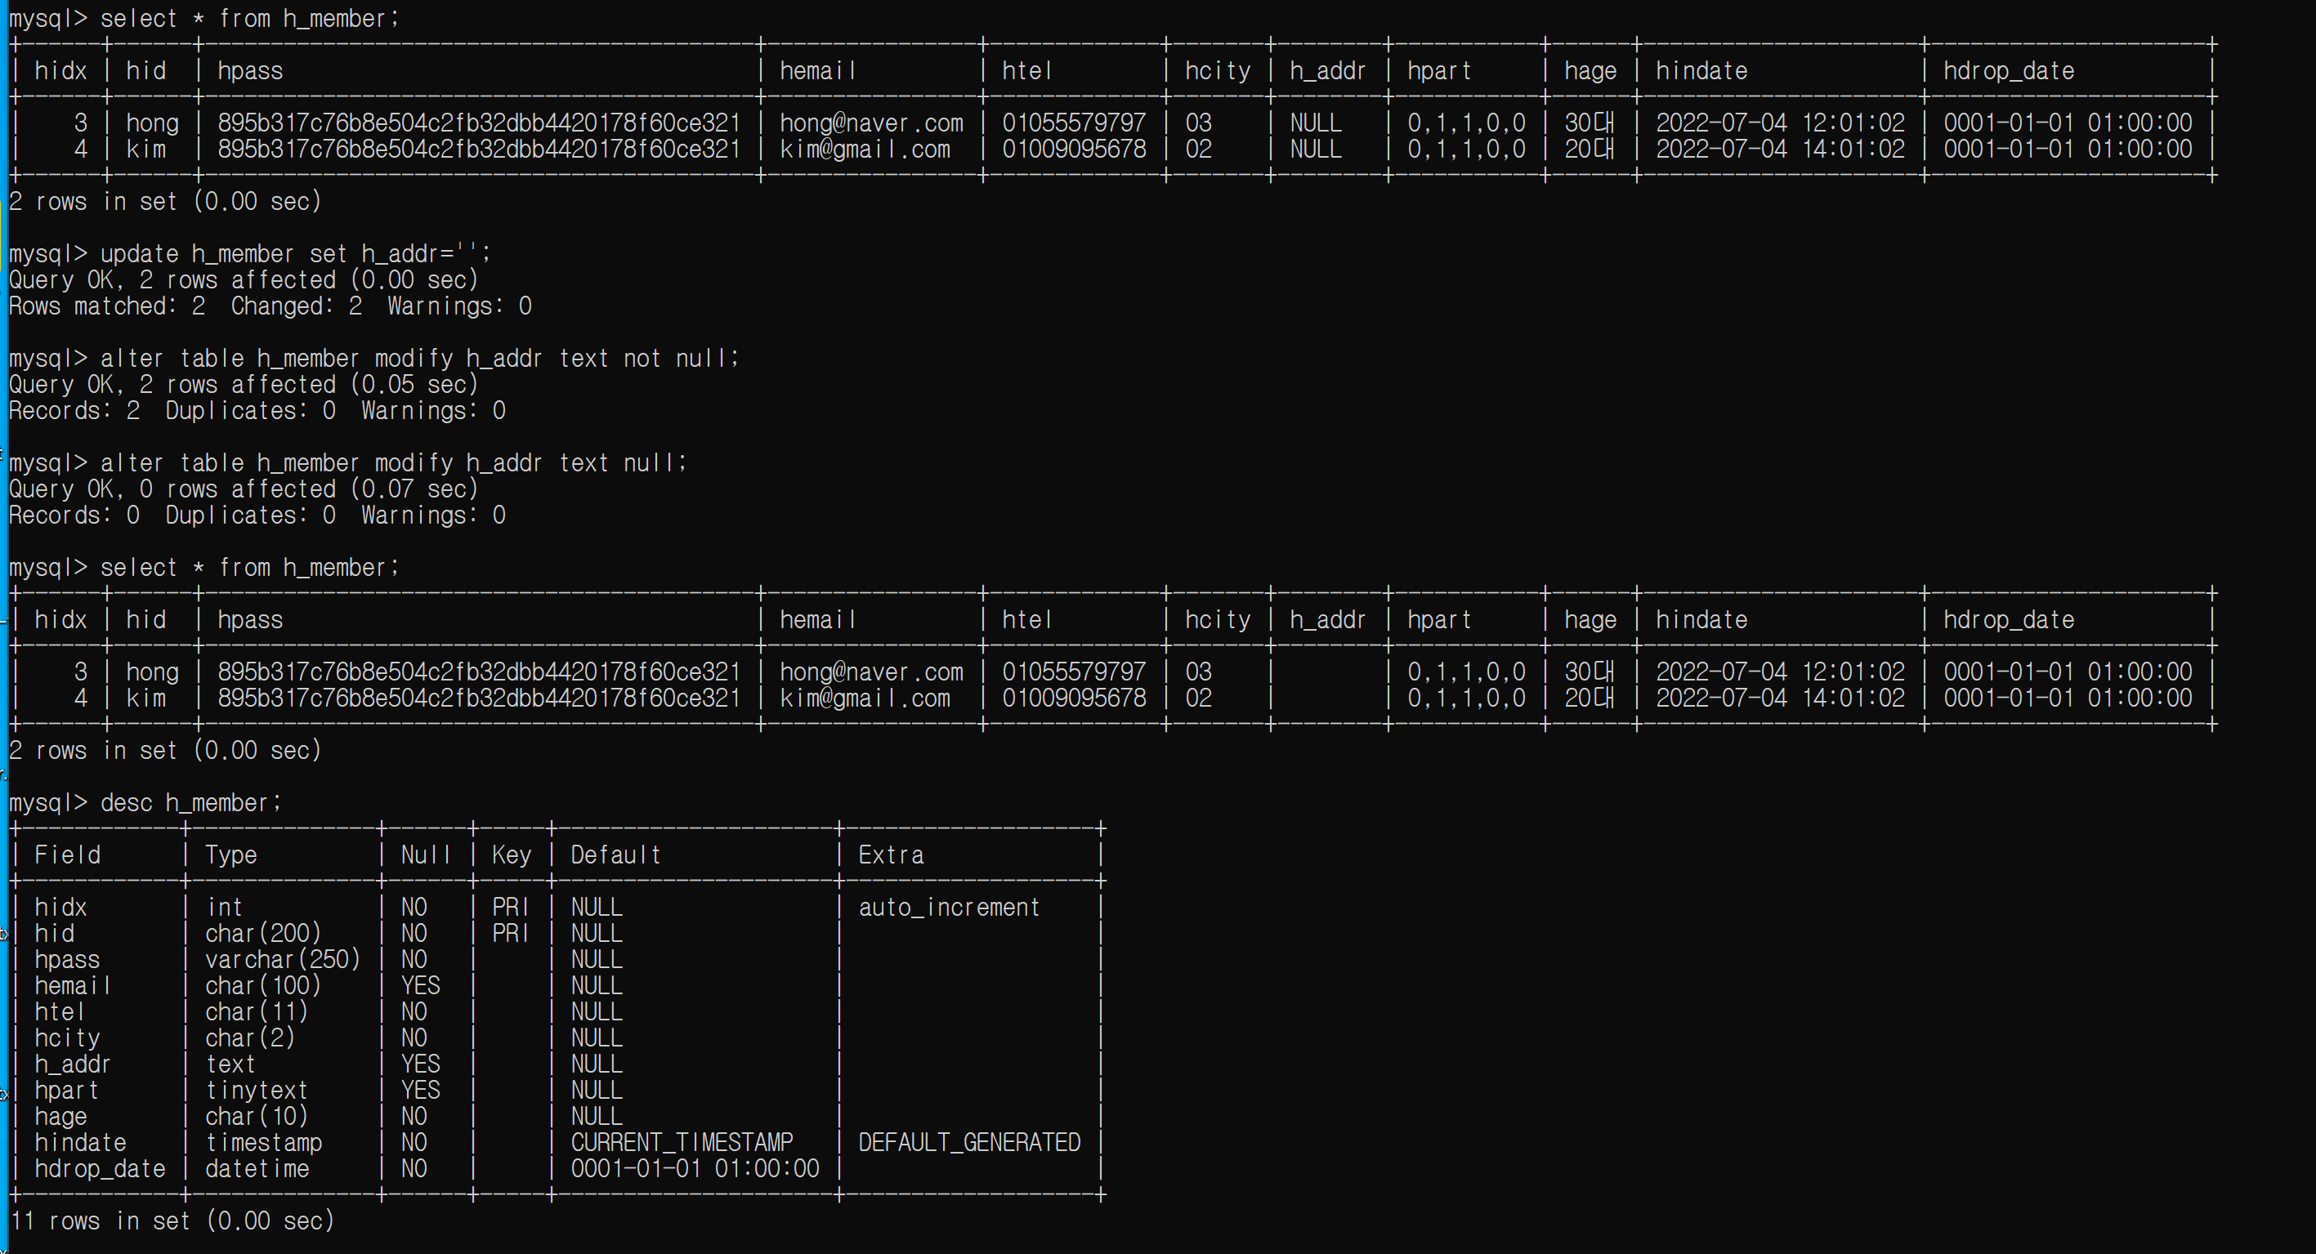Click the CURRENT_TIMESTAMP default value
Screen dimensions: 2316x1254
(682, 1143)
